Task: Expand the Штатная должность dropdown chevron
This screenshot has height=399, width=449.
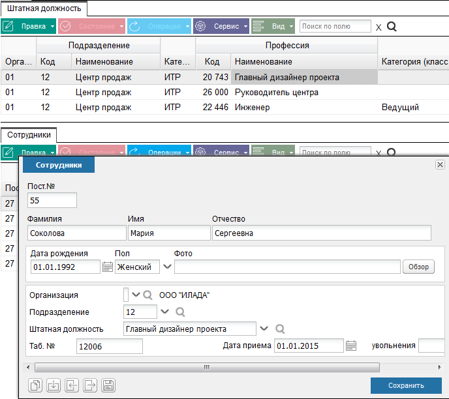Action: [264, 329]
